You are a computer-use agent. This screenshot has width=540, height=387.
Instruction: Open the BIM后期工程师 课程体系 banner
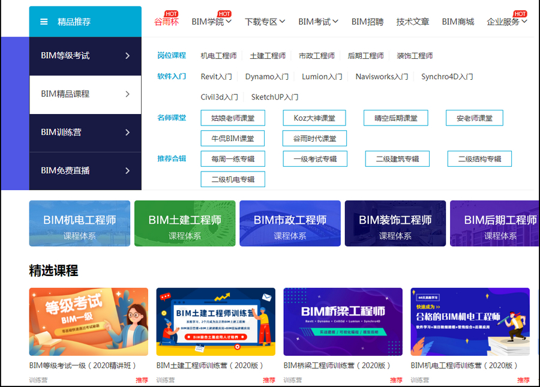tap(495, 223)
